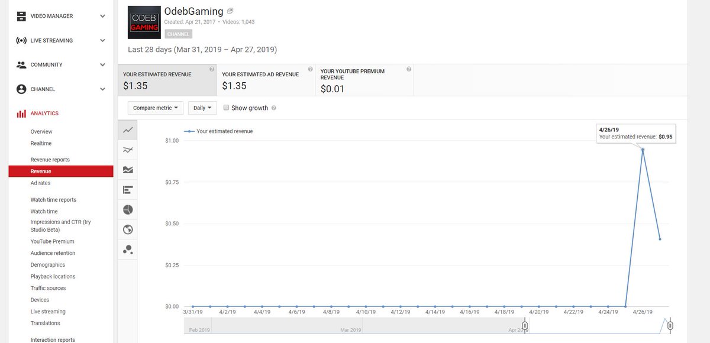The width and height of the screenshot is (710, 343).
Task: Open the Realtime report
Action: coord(41,144)
